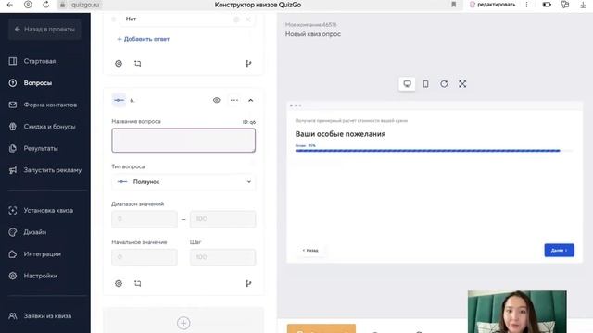Open three-dot menu of question 6
The image size is (593, 333).
coord(234,100)
